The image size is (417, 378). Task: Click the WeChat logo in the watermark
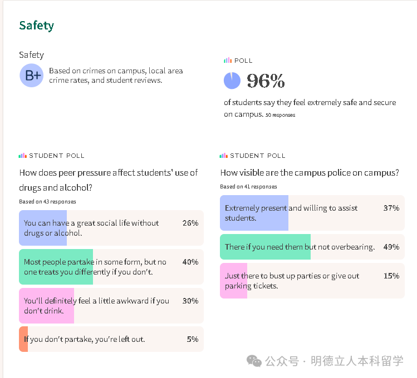click(254, 361)
